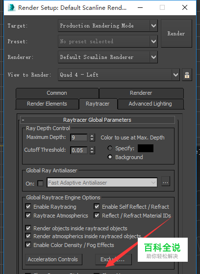Close the Render Setup window
The width and height of the screenshot is (200, 274).
pos(185,7)
